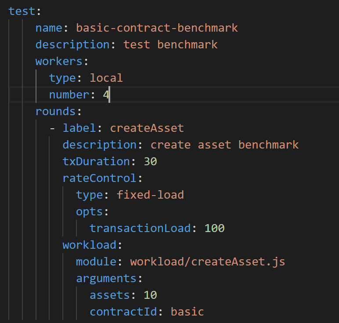Click the assets value 10
Image resolution: width=339 pixels, height=323 pixels.
click(x=150, y=295)
